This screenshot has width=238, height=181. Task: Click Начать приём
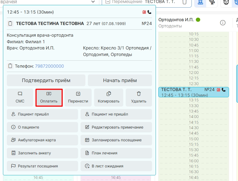(x=120, y=80)
